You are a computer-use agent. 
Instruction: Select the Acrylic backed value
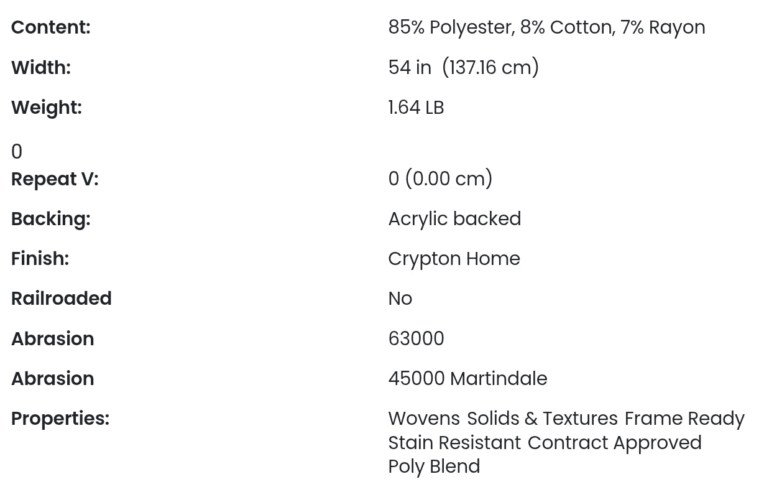click(454, 219)
